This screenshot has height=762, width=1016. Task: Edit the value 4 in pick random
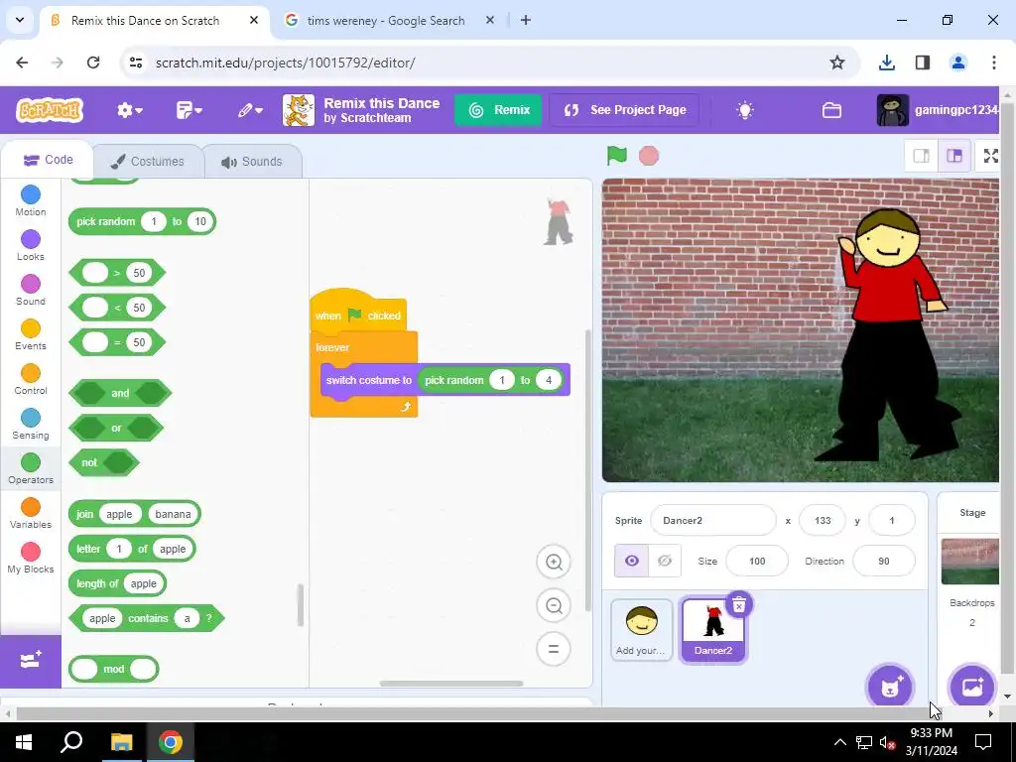(548, 380)
